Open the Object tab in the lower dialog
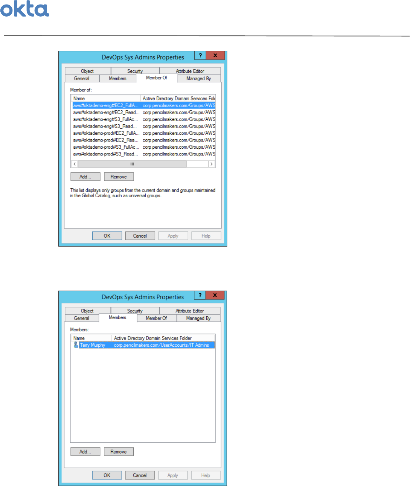The image size is (410, 486). 87,311
